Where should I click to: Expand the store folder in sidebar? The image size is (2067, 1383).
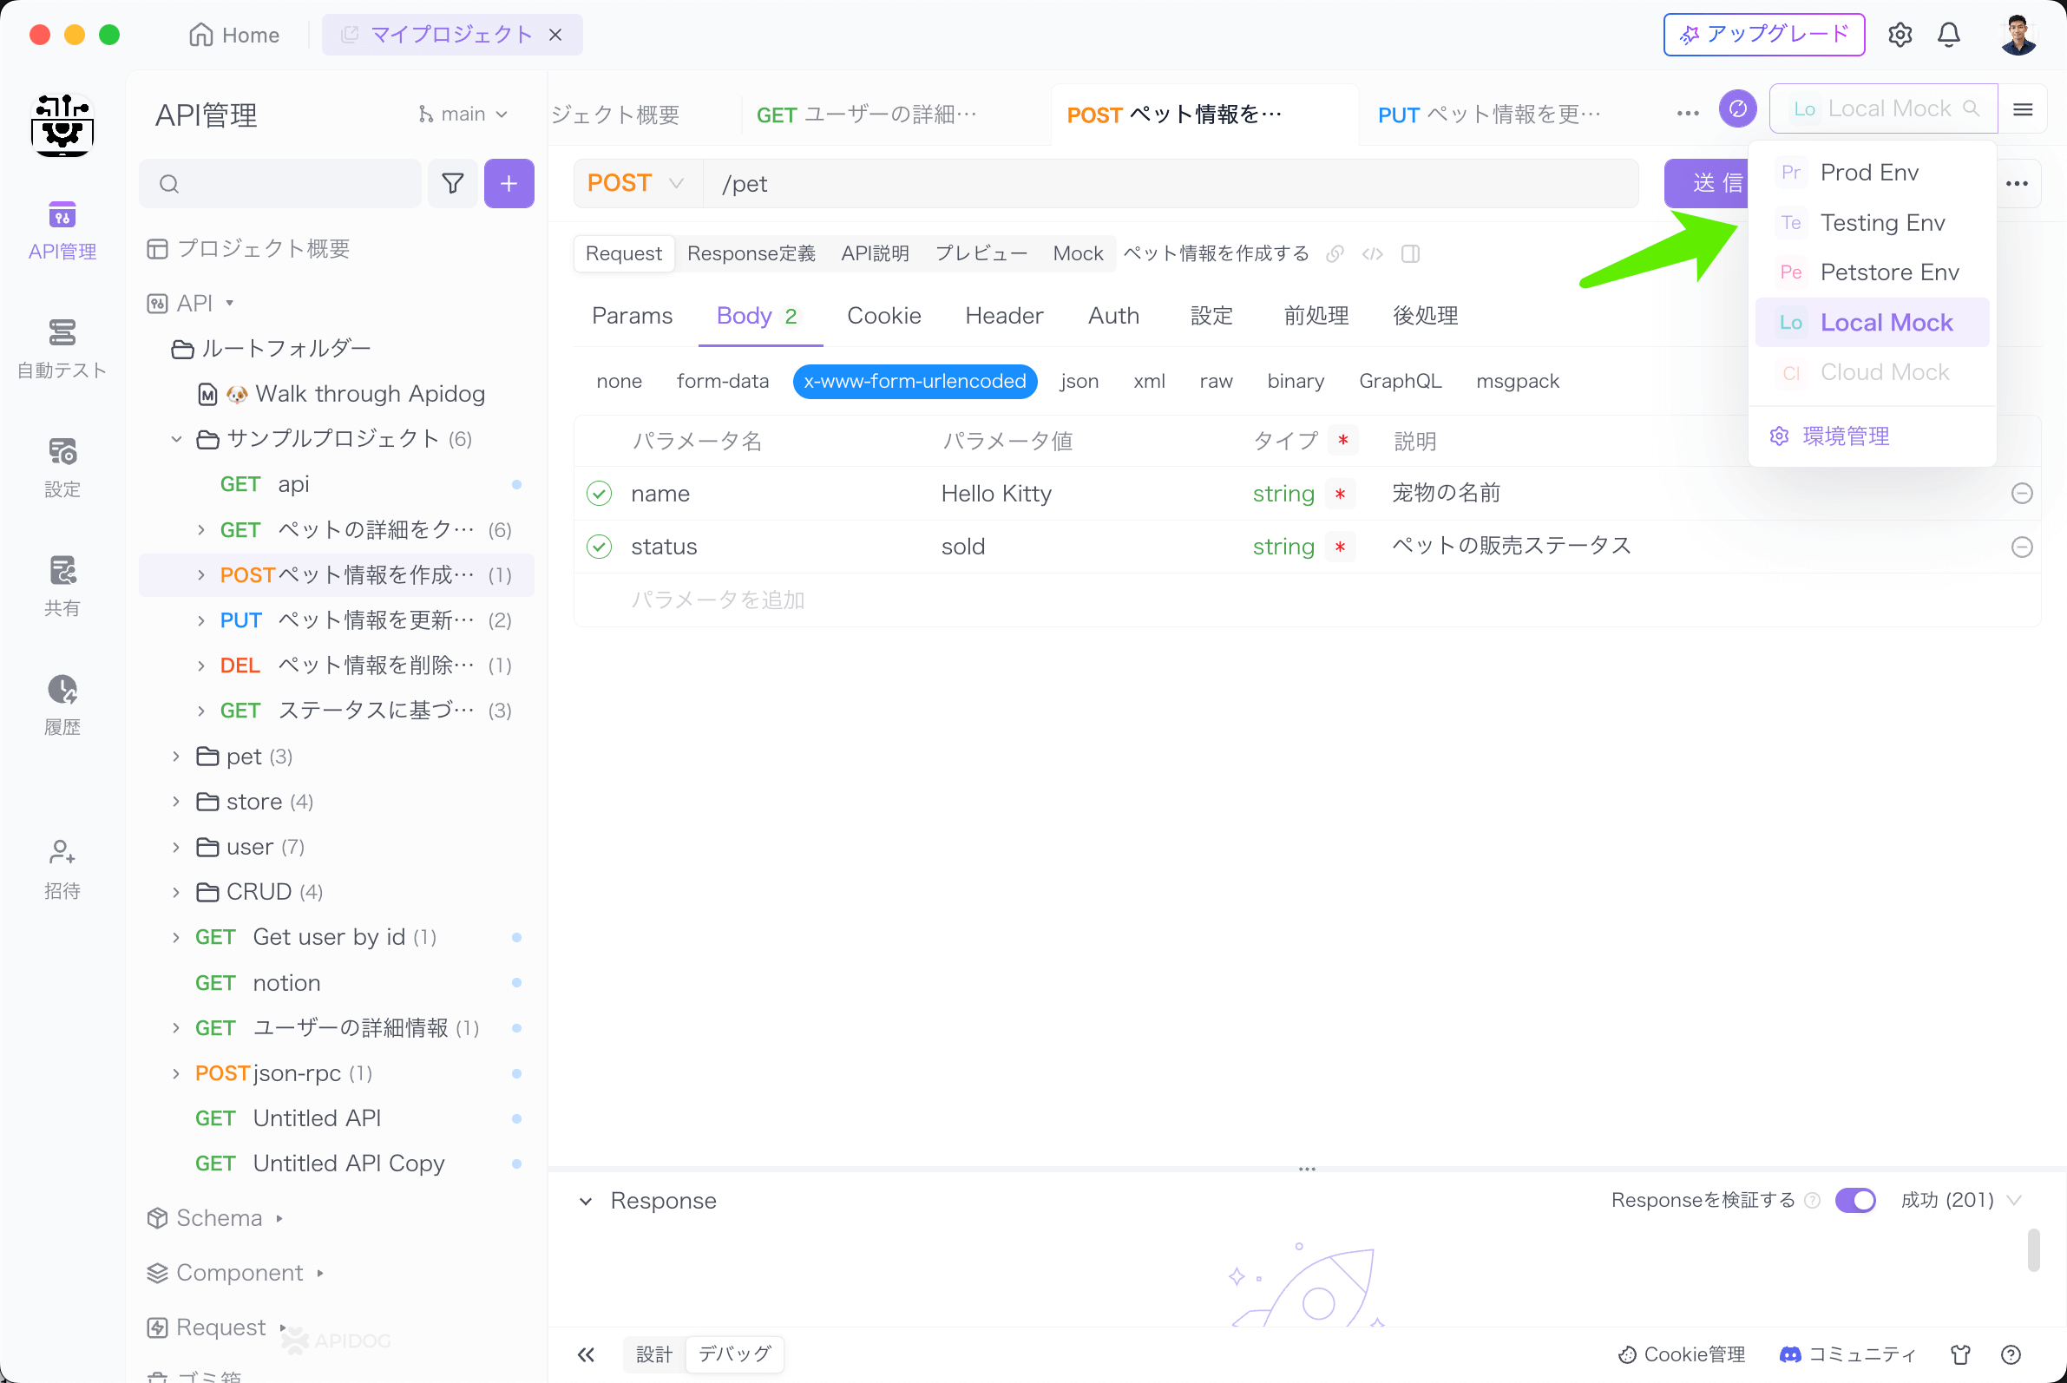pyautogui.click(x=176, y=801)
